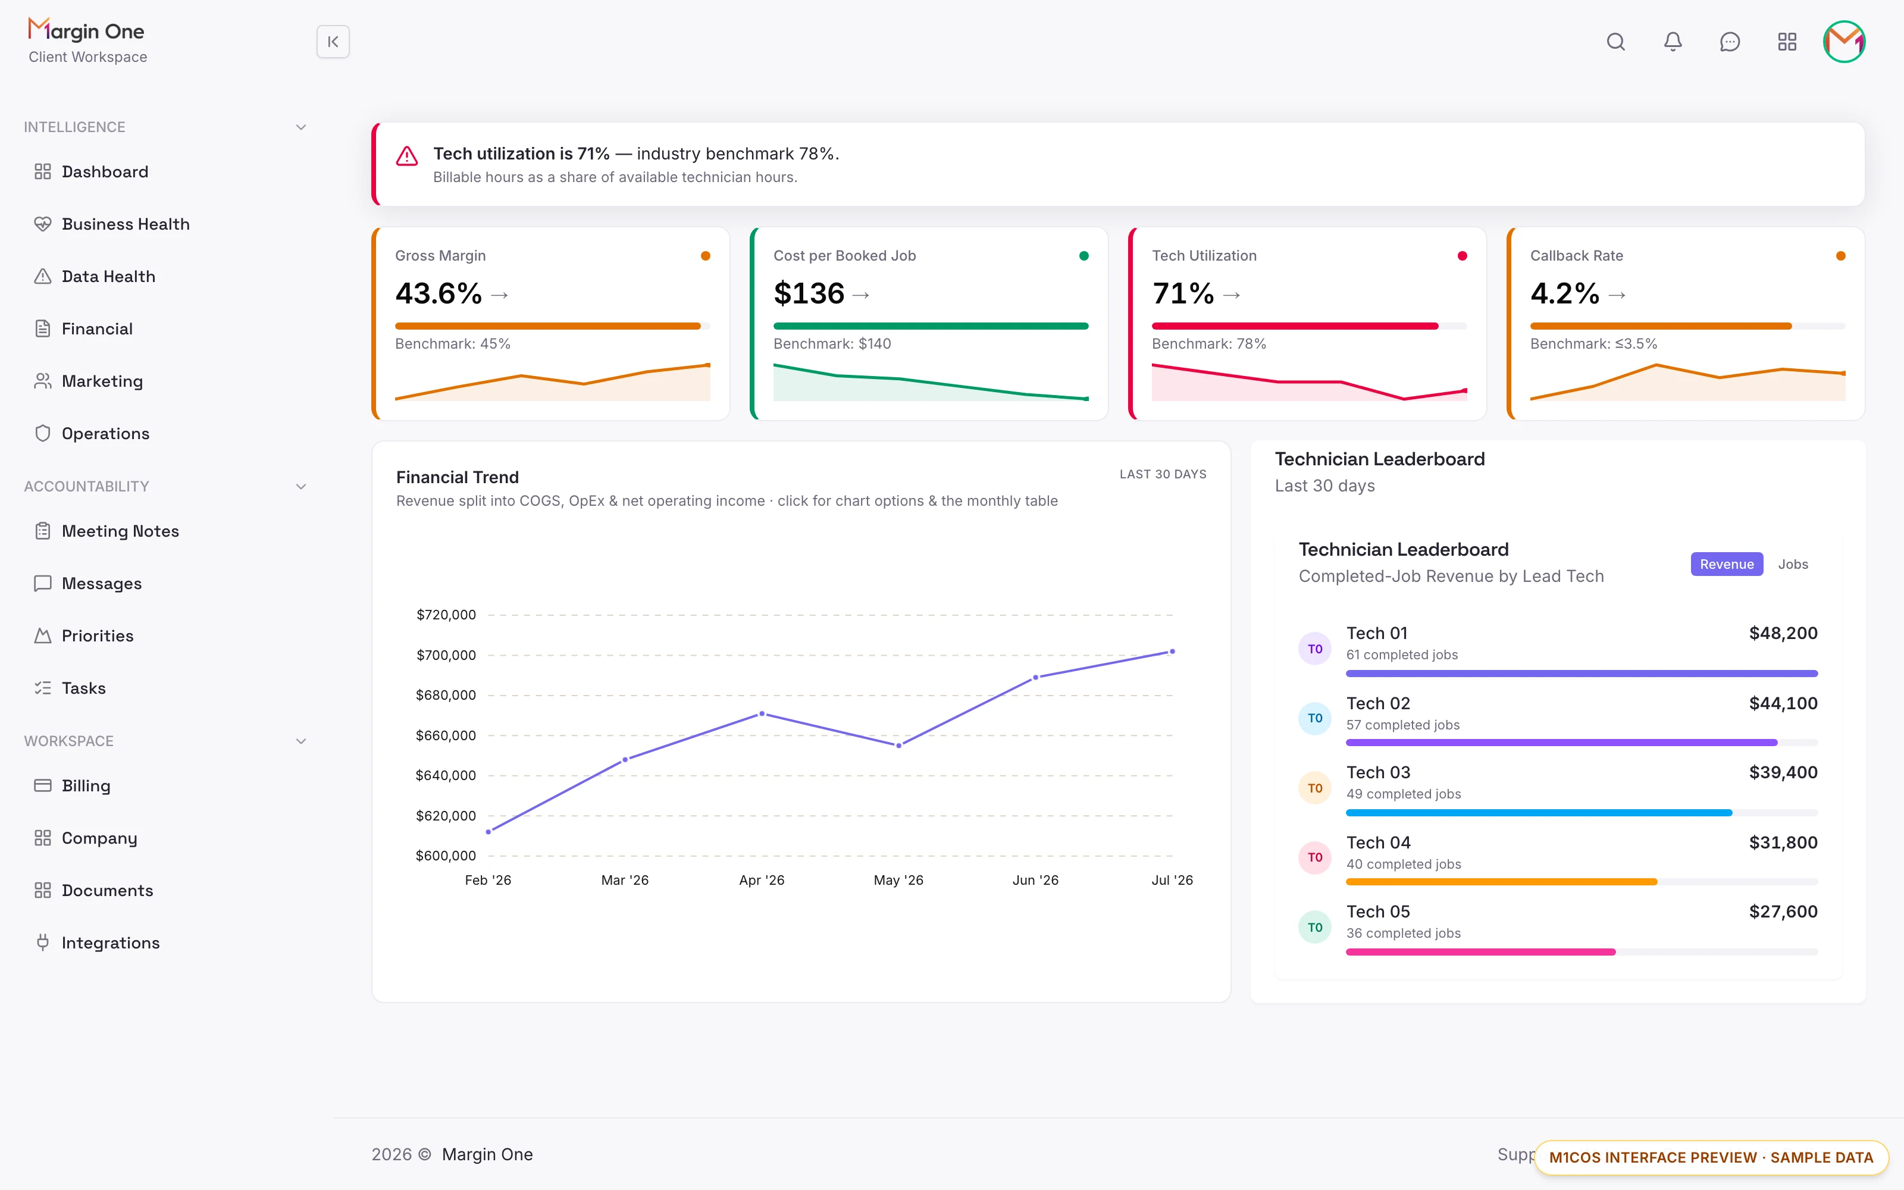This screenshot has width=1904, height=1190.
Task: Click the Gross Margin orange status dot
Action: click(x=705, y=256)
